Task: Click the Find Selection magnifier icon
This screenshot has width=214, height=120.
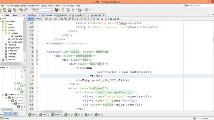Action: click(x=62, y=19)
